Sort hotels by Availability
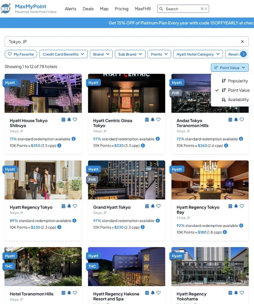Viewport: 254px width, 304px height. pos(235,100)
